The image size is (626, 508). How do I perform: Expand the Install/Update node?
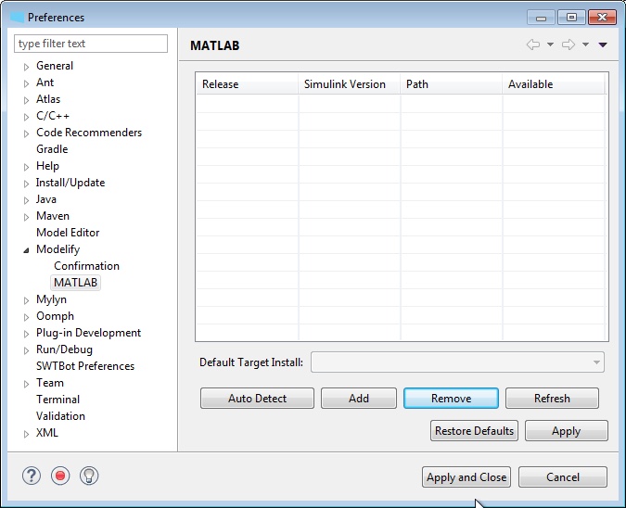26,184
